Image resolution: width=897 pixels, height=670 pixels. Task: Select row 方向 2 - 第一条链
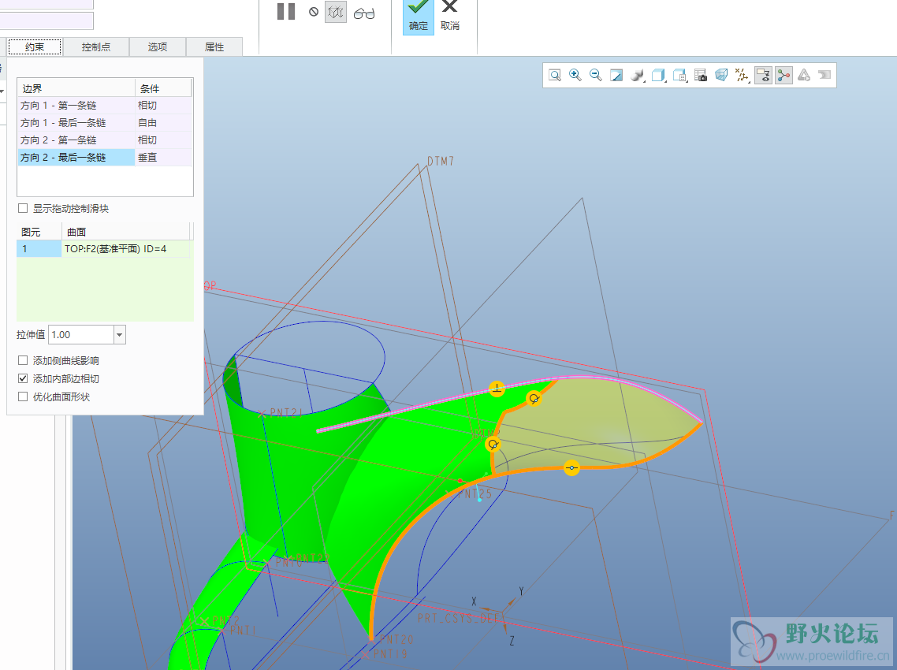pos(76,140)
